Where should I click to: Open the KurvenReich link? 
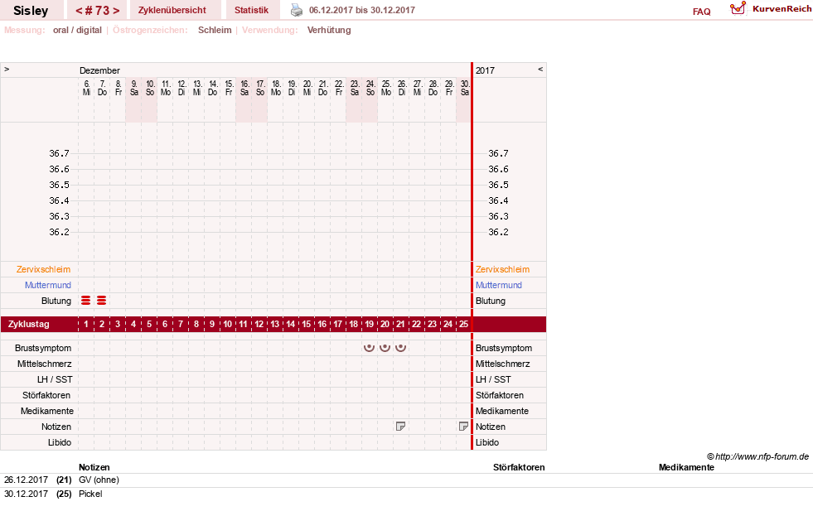(x=782, y=9)
